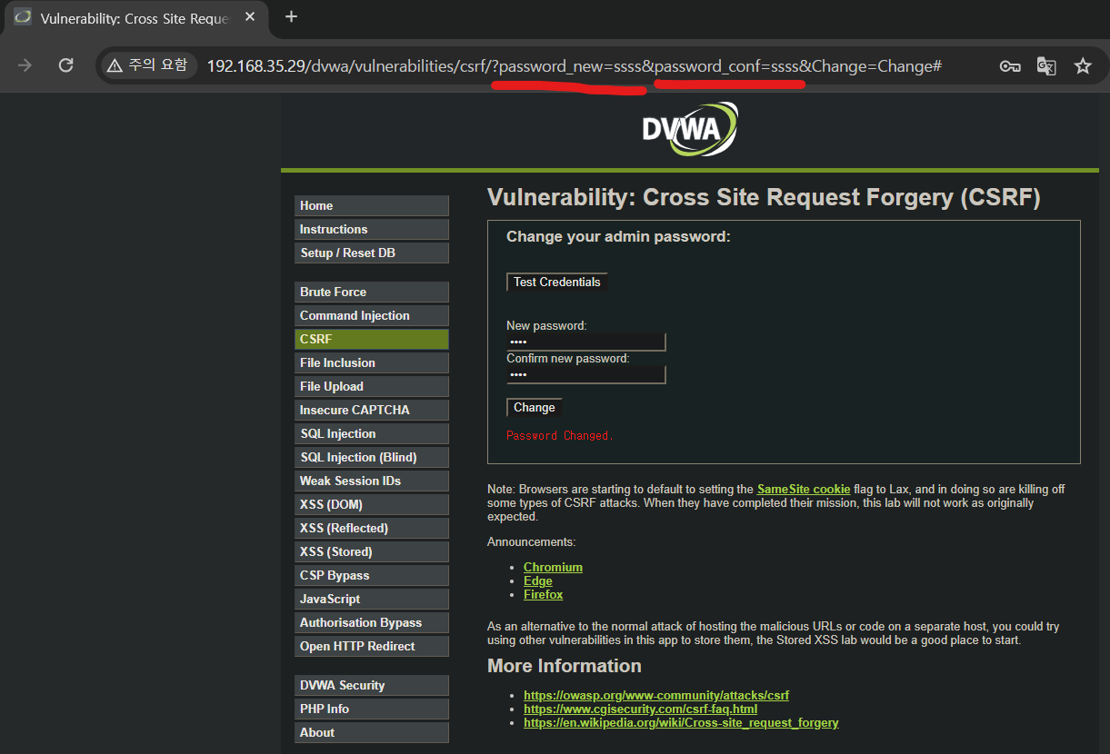Open the CSP Bypass page
The image size is (1110, 754).
[371, 576]
